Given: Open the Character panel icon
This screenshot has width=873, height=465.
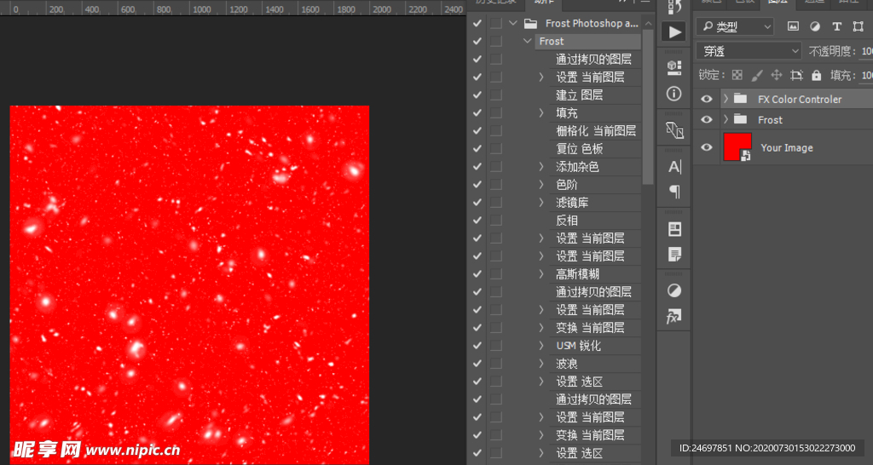Looking at the screenshot, I should 674,167.
